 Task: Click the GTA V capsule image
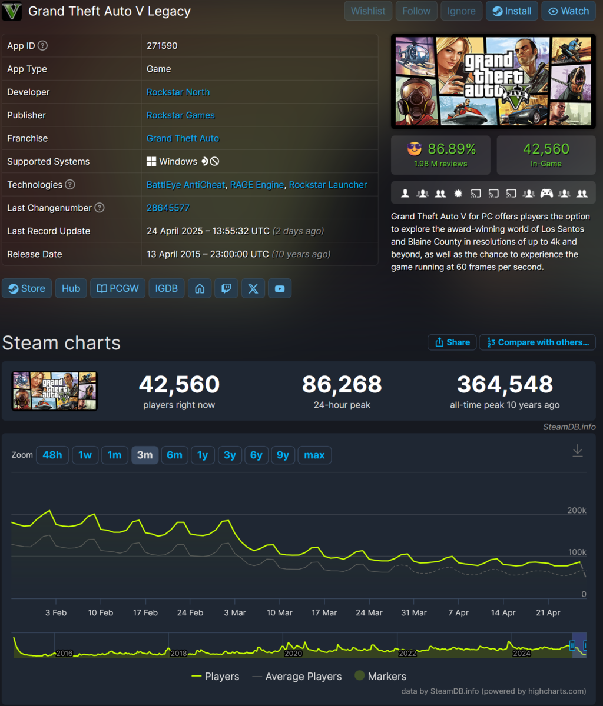pyautogui.click(x=493, y=81)
